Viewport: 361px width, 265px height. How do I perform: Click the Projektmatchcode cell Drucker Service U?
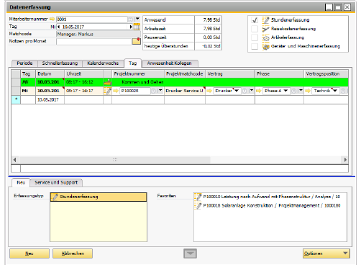(x=185, y=91)
